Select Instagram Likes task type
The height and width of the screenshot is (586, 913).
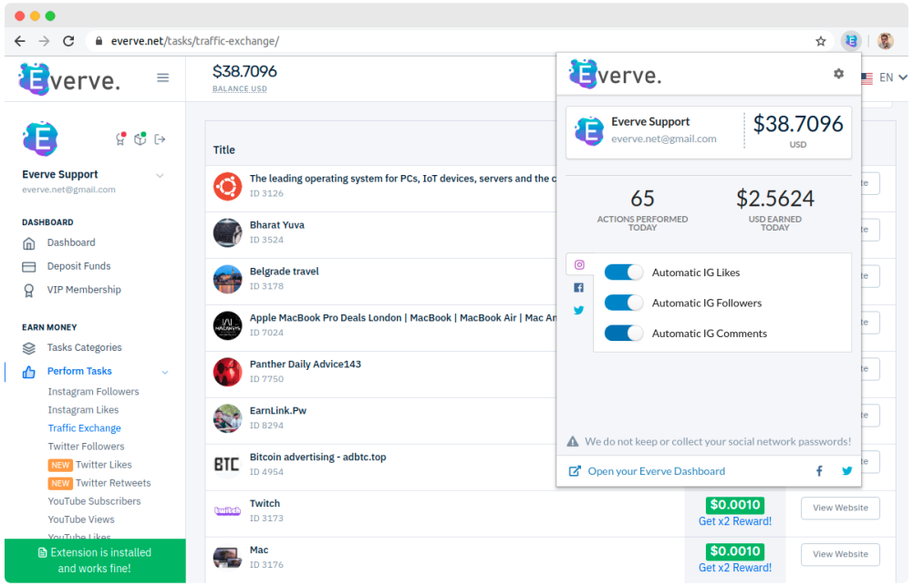click(x=83, y=410)
